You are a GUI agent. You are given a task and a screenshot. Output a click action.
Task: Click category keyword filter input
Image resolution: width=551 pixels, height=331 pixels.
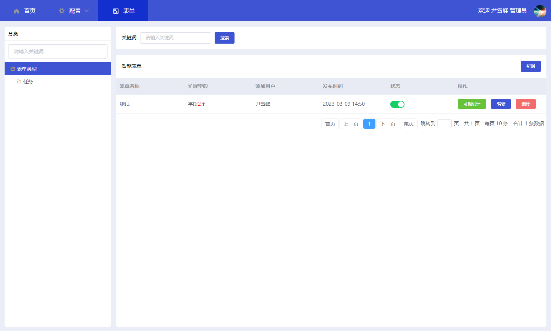pyautogui.click(x=58, y=51)
